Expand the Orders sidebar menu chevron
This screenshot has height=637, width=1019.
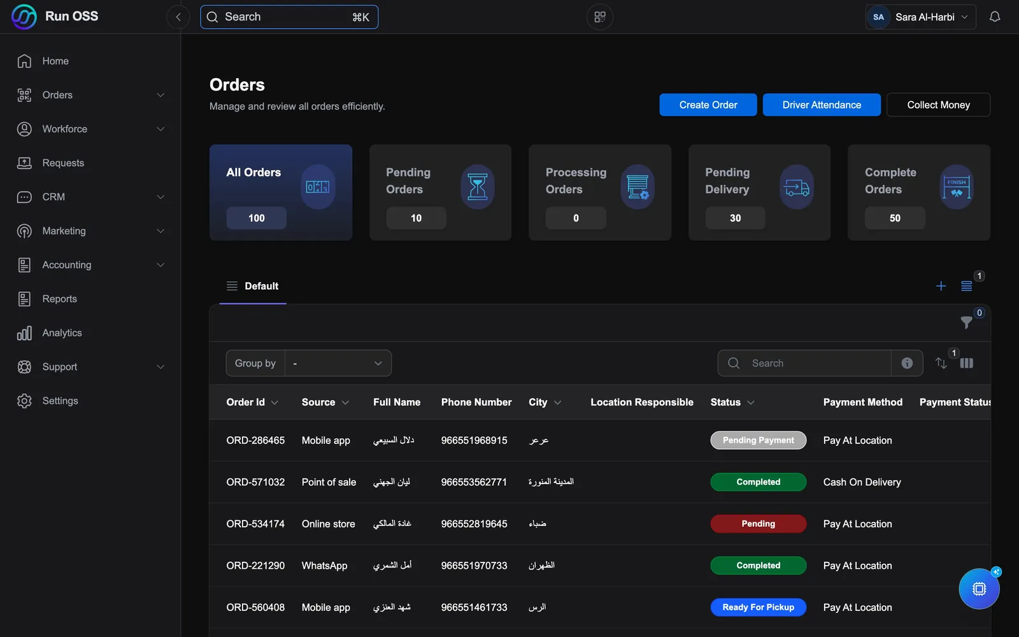[160, 95]
